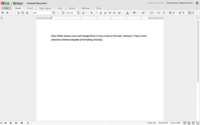Expand the font color arrow
The height and width of the screenshot is (125, 200).
point(130,13)
